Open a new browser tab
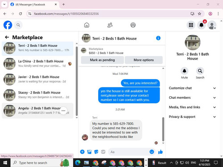223x167 pixels. pos(63,4)
